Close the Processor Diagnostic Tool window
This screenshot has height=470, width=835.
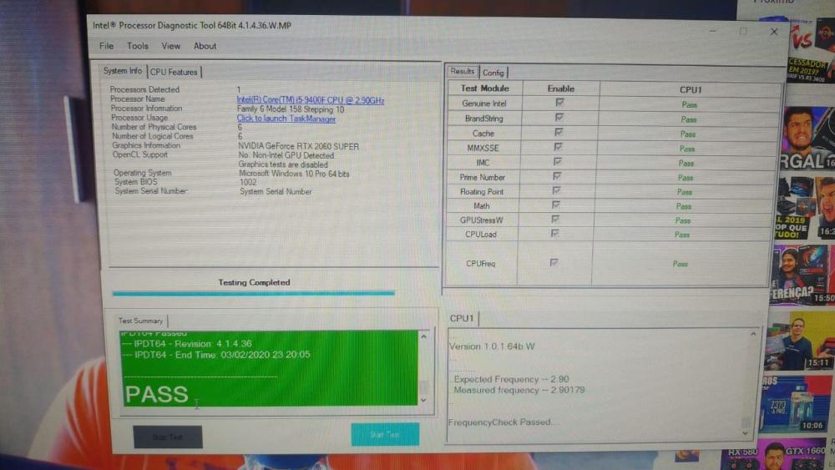point(774,32)
